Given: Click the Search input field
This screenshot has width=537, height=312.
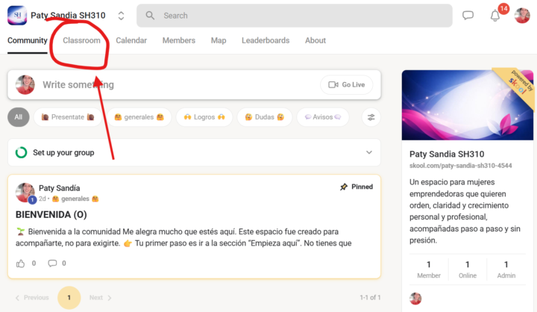Looking at the screenshot, I should pos(298,16).
